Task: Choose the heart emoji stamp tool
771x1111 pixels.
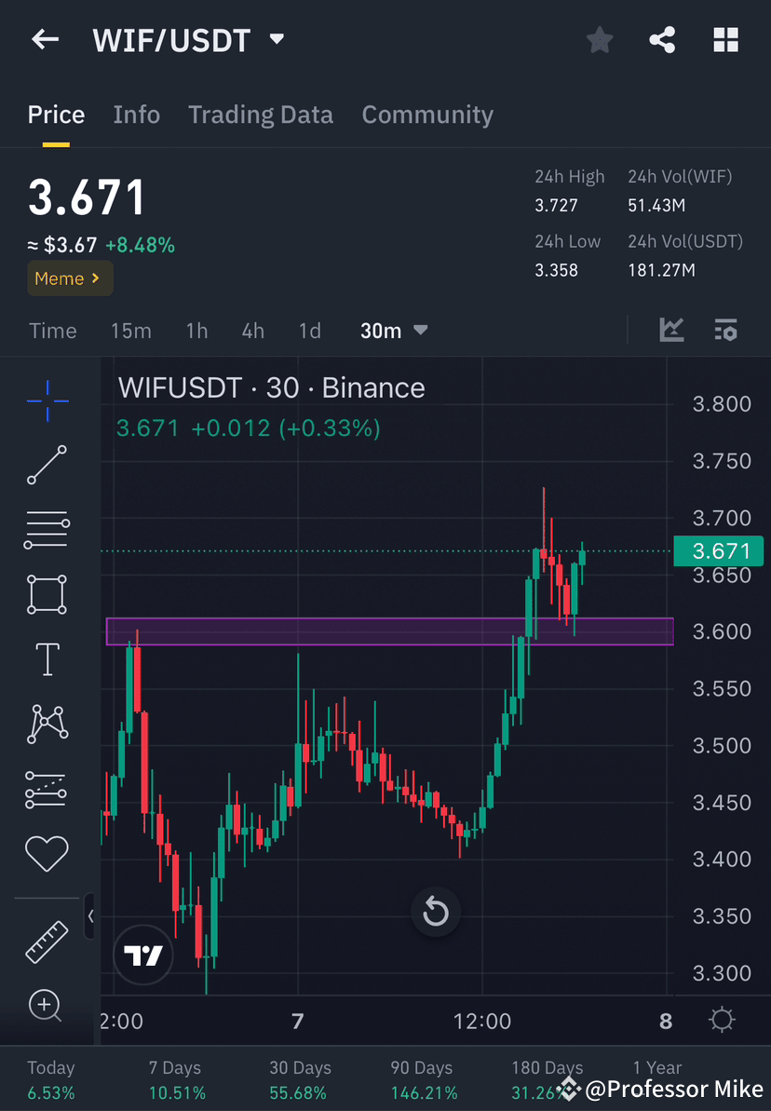Action: [46, 853]
